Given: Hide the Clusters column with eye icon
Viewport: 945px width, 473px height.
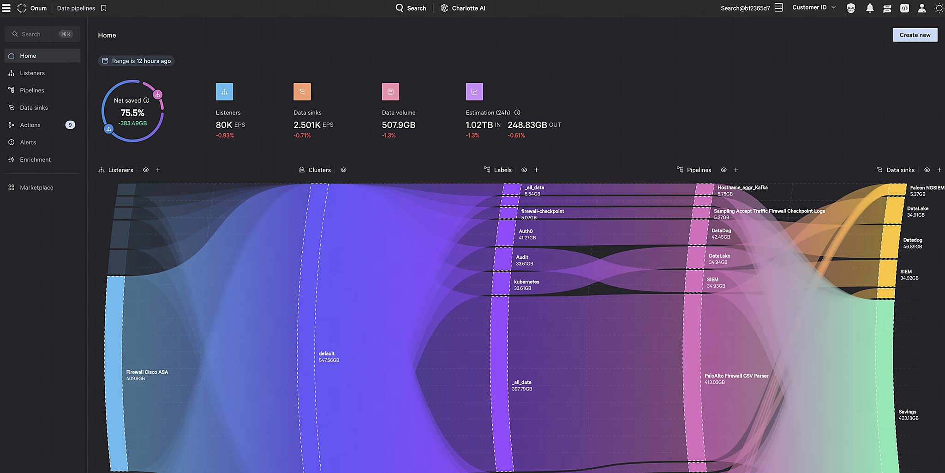Looking at the screenshot, I should pyautogui.click(x=343, y=170).
